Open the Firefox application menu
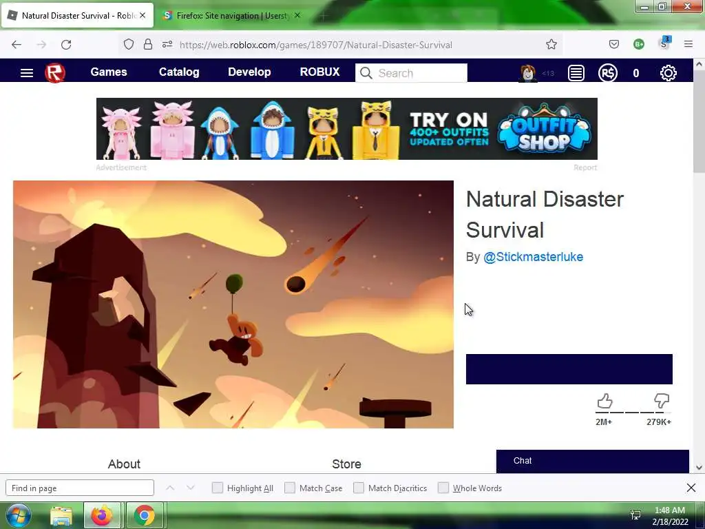Viewport: 705px width, 529px height. 688,44
